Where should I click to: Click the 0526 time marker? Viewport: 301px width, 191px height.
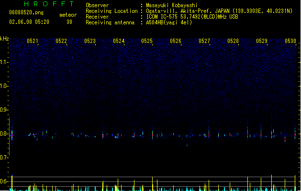176,41
